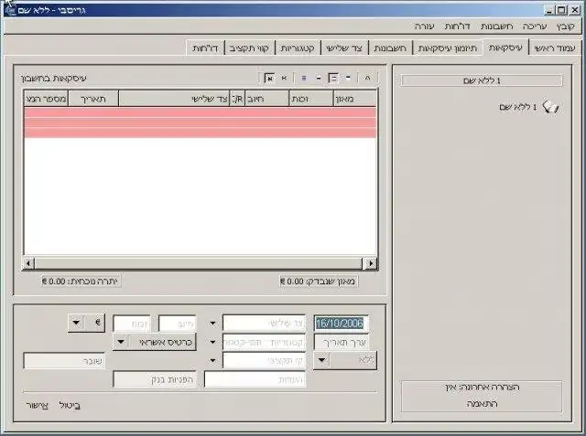This screenshot has height=436, width=586.
Task: Click the categories input field in form
Action: [264, 343]
